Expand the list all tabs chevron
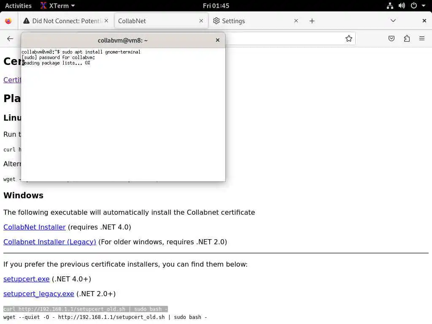432x324 pixels. coord(393,21)
